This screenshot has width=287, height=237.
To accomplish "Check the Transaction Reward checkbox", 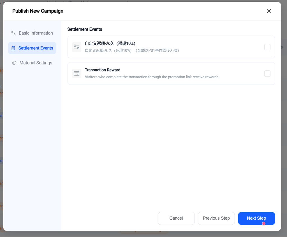I will pos(267,74).
